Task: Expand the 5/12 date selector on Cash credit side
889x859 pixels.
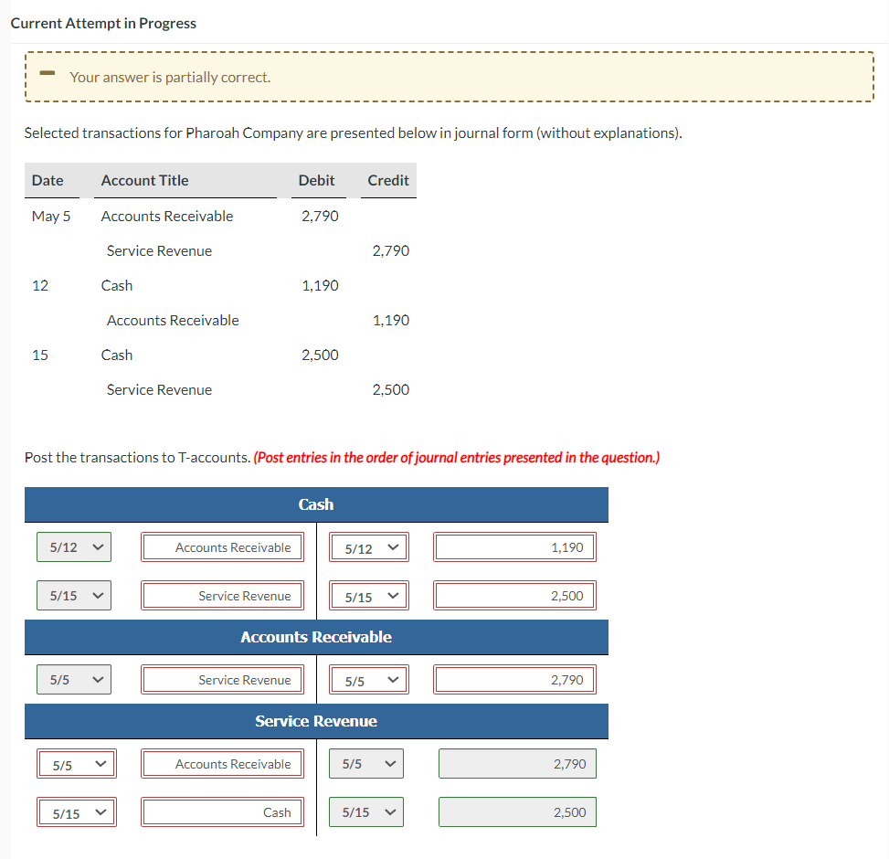Action: 368,546
